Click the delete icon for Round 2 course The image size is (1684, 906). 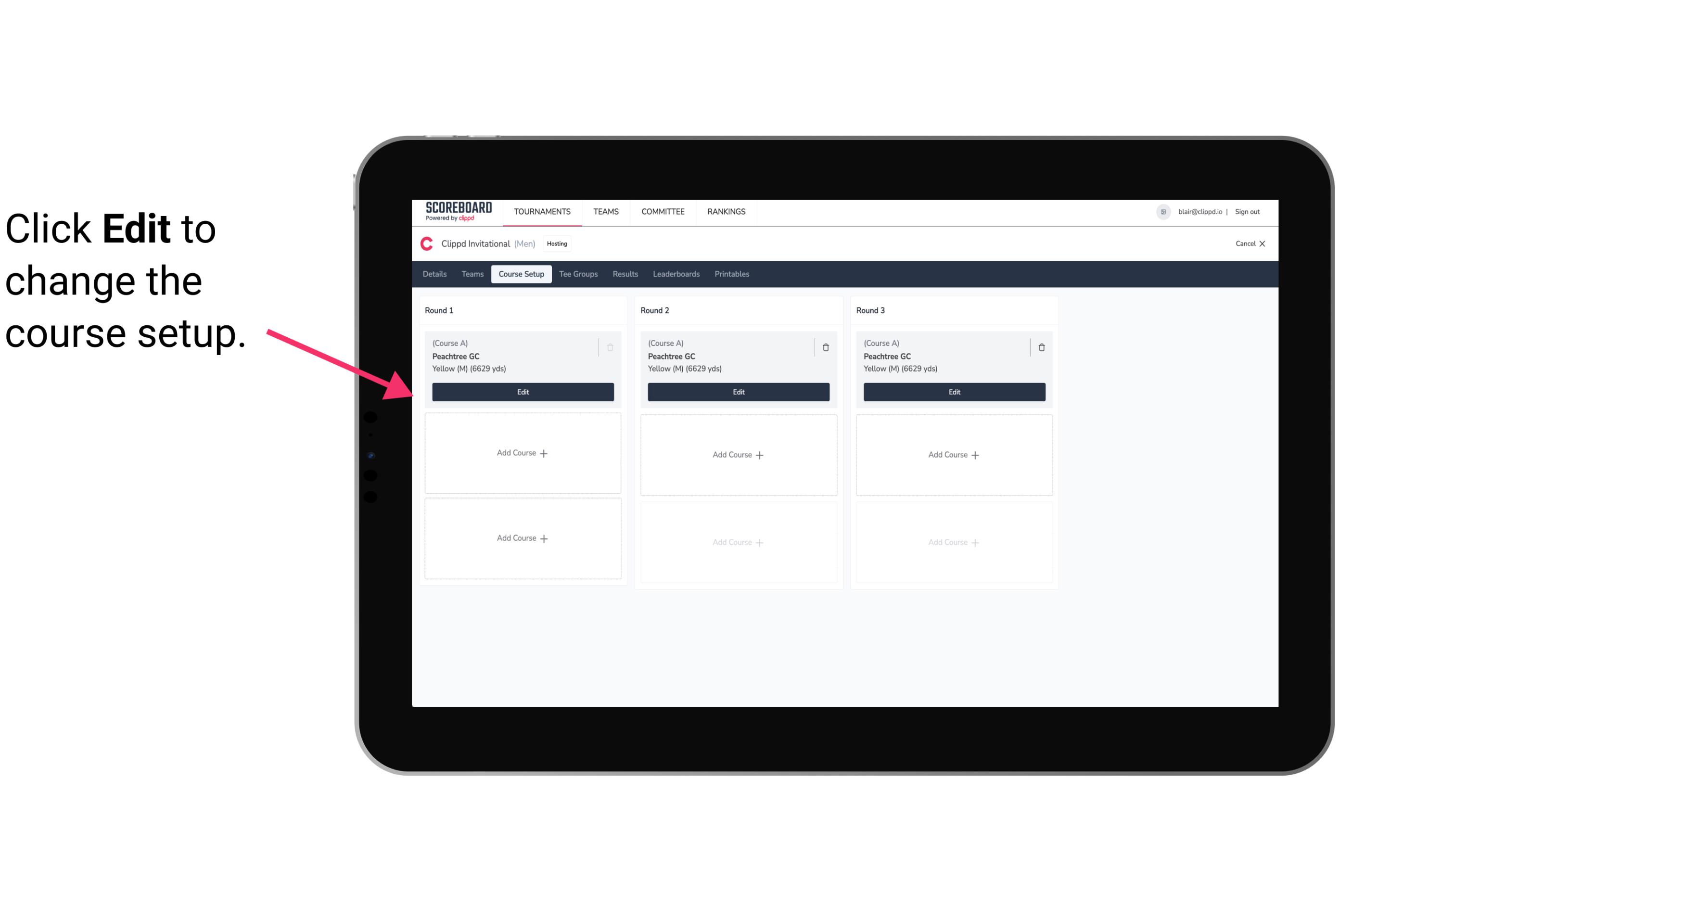coord(825,346)
